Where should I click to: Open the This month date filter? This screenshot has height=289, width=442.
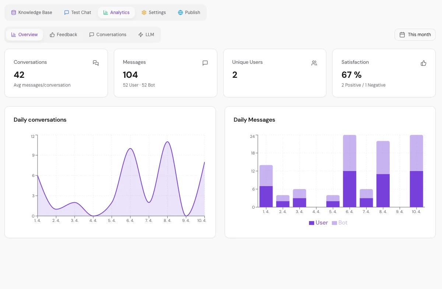tap(415, 35)
